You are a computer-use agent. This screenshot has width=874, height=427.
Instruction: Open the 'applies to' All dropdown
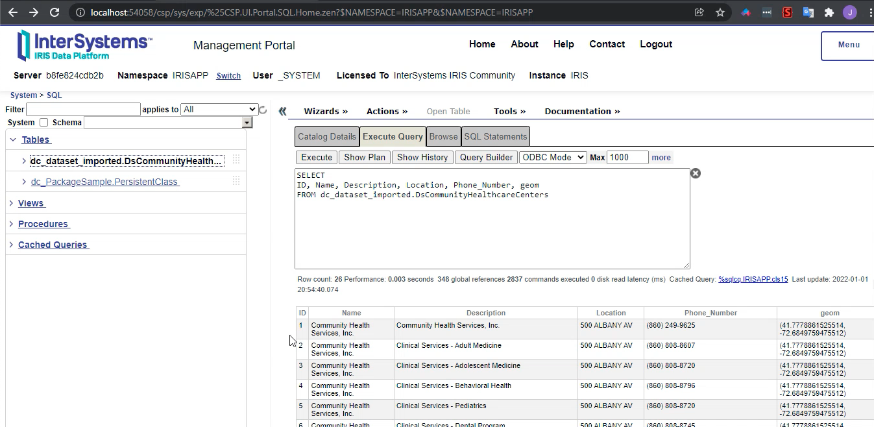[x=219, y=109]
